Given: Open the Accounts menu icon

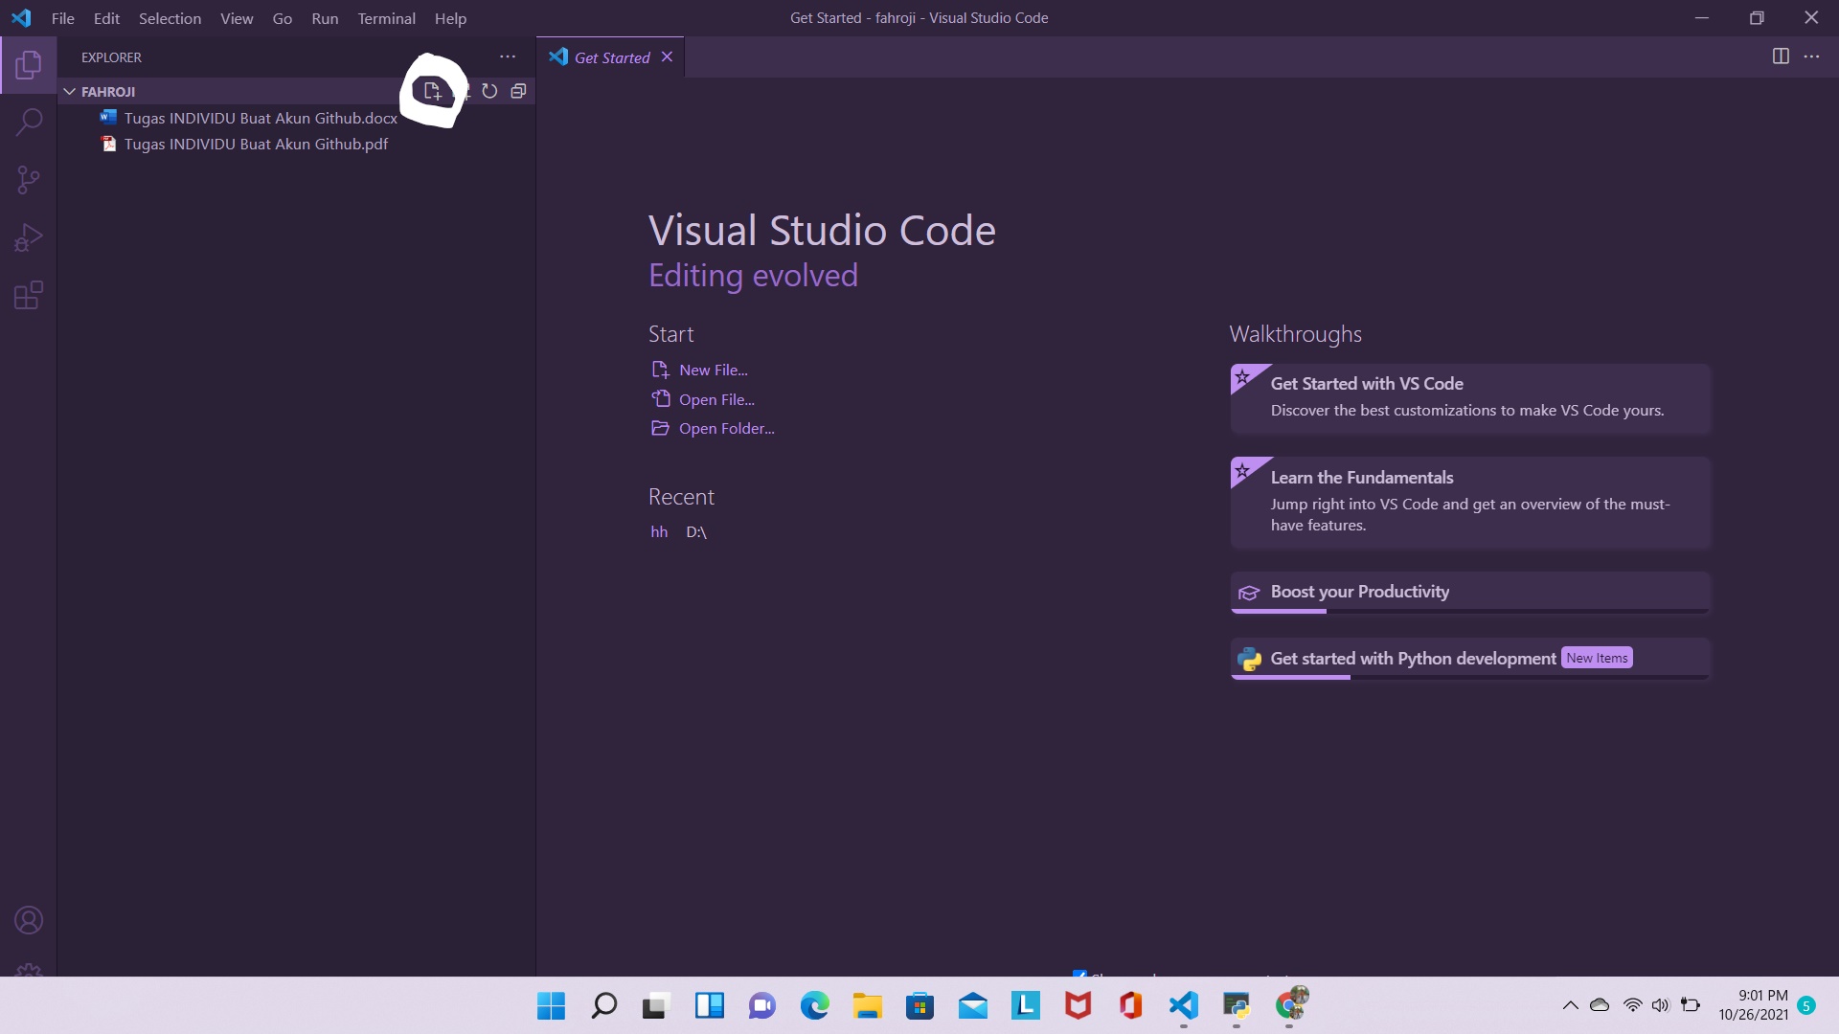Looking at the screenshot, I should [29, 920].
